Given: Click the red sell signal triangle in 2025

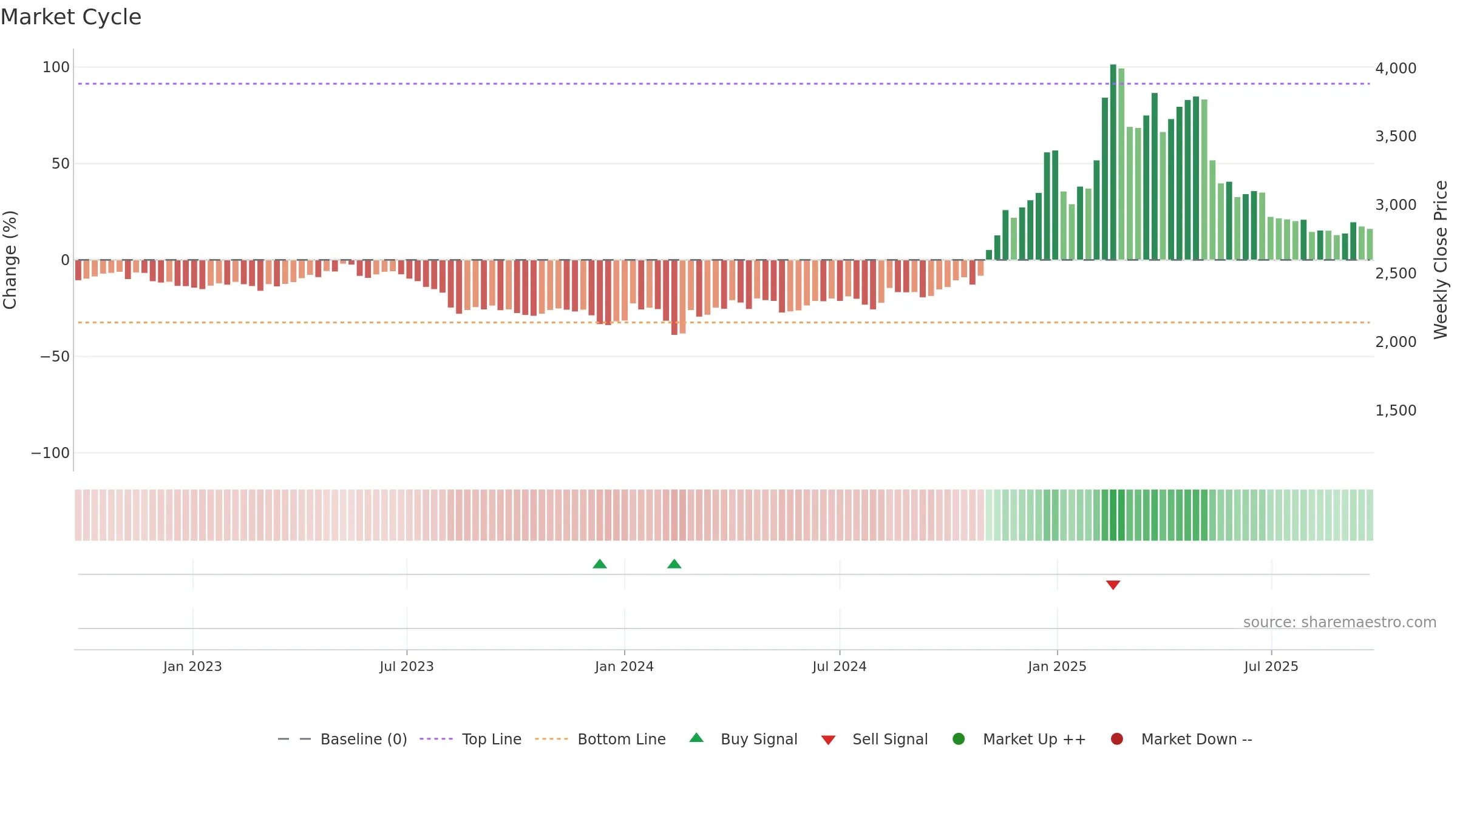Looking at the screenshot, I should click(x=1113, y=585).
